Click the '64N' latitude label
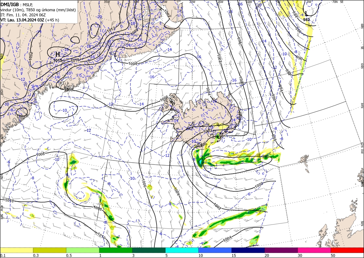The image size is (364, 258). (x=362, y=105)
